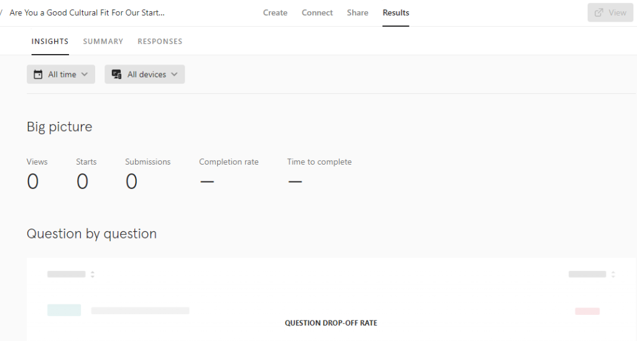Expand the All time chevron
The width and height of the screenshot is (637, 341).
pyautogui.click(x=85, y=74)
